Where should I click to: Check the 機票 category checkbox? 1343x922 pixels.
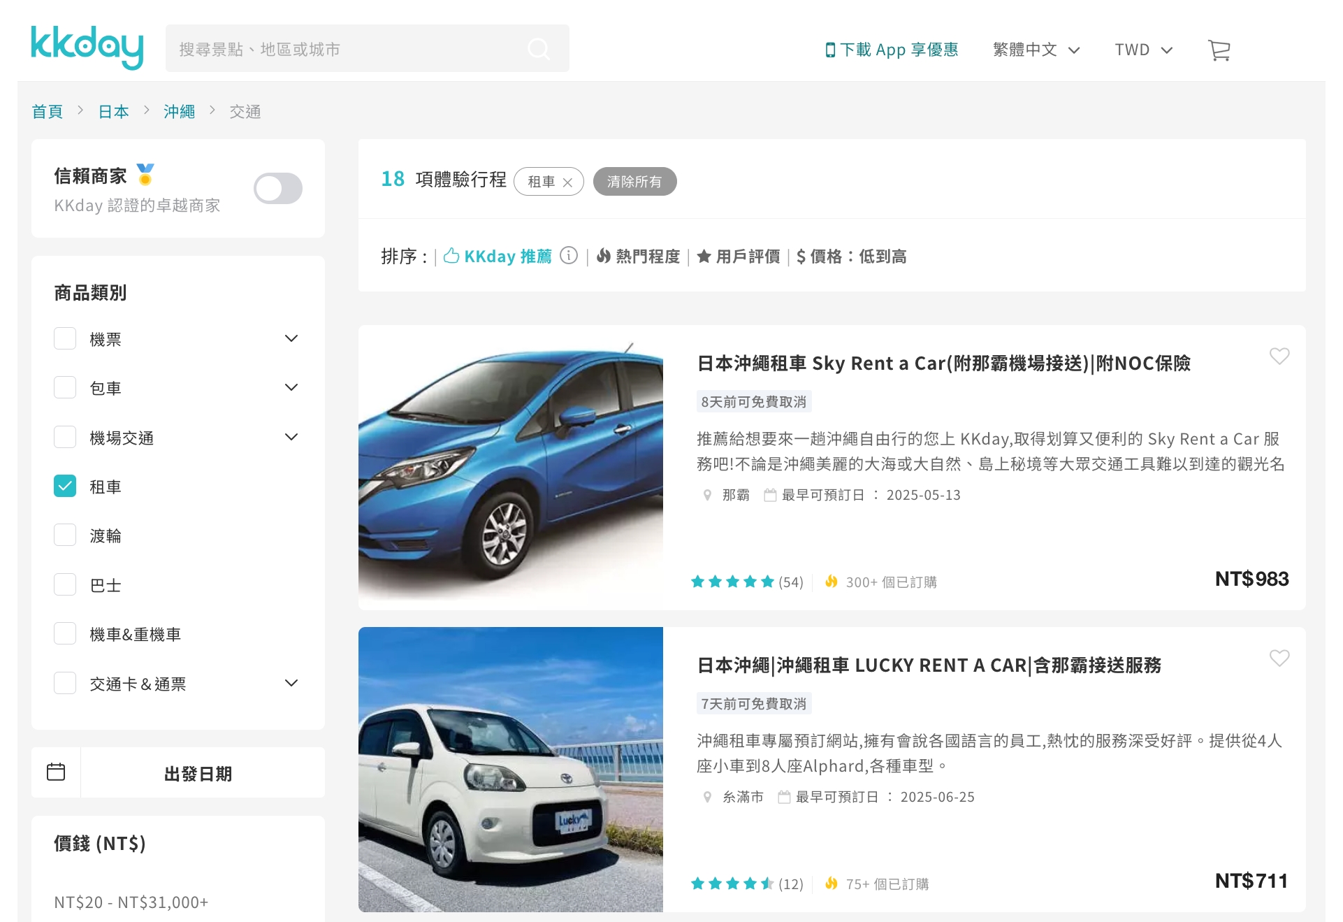click(x=65, y=339)
